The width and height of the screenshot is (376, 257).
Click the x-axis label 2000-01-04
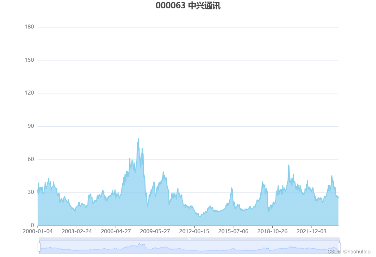coord(38,231)
